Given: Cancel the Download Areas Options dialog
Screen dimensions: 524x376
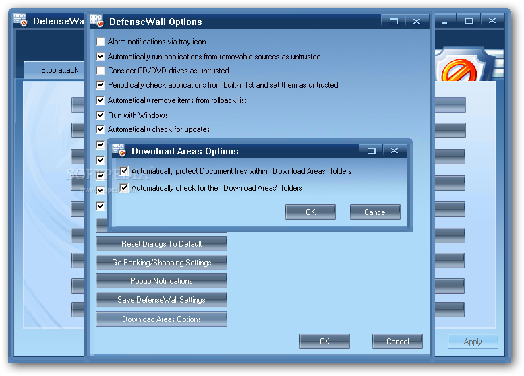Looking at the screenshot, I should 375,212.
